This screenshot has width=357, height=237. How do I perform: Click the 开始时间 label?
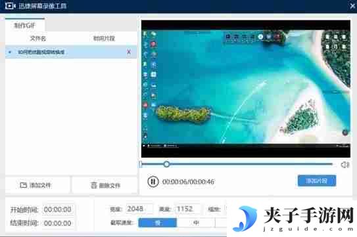(x=24, y=209)
